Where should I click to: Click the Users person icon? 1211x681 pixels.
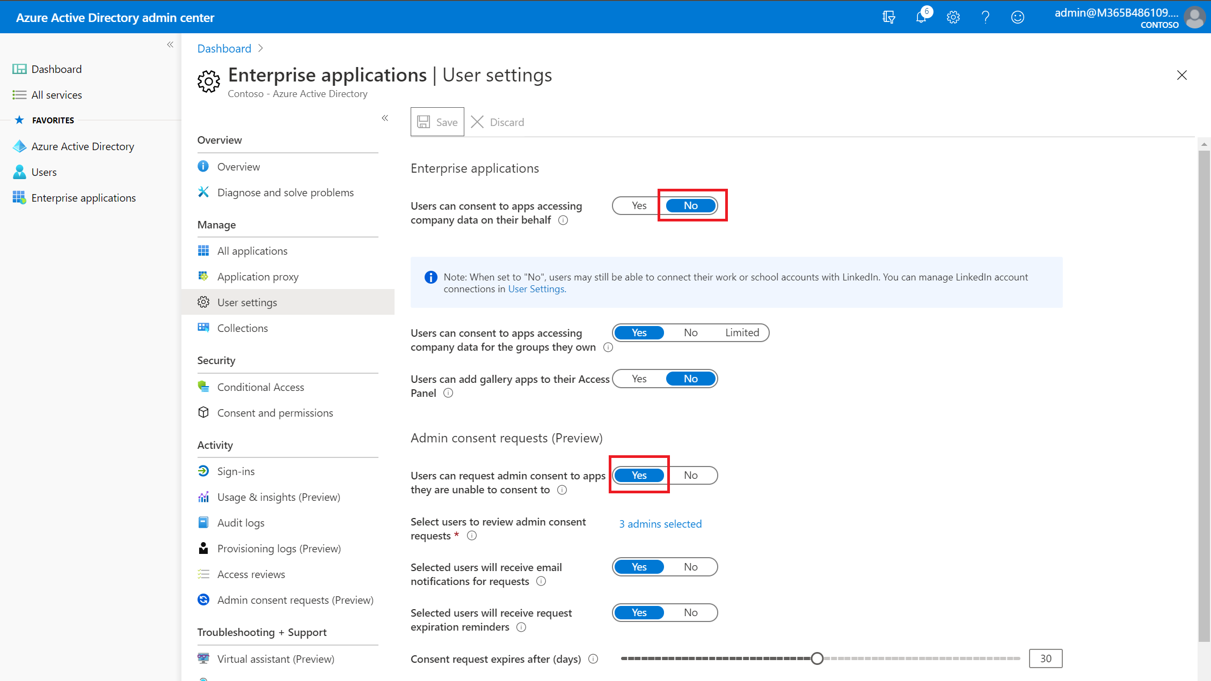(19, 172)
